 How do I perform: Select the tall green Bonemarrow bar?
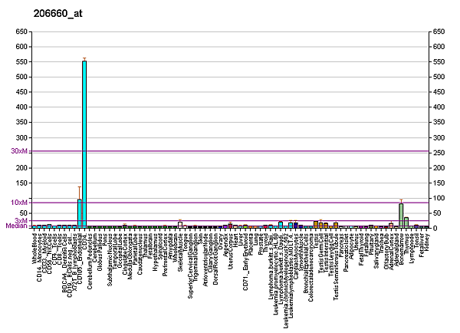click(401, 216)
